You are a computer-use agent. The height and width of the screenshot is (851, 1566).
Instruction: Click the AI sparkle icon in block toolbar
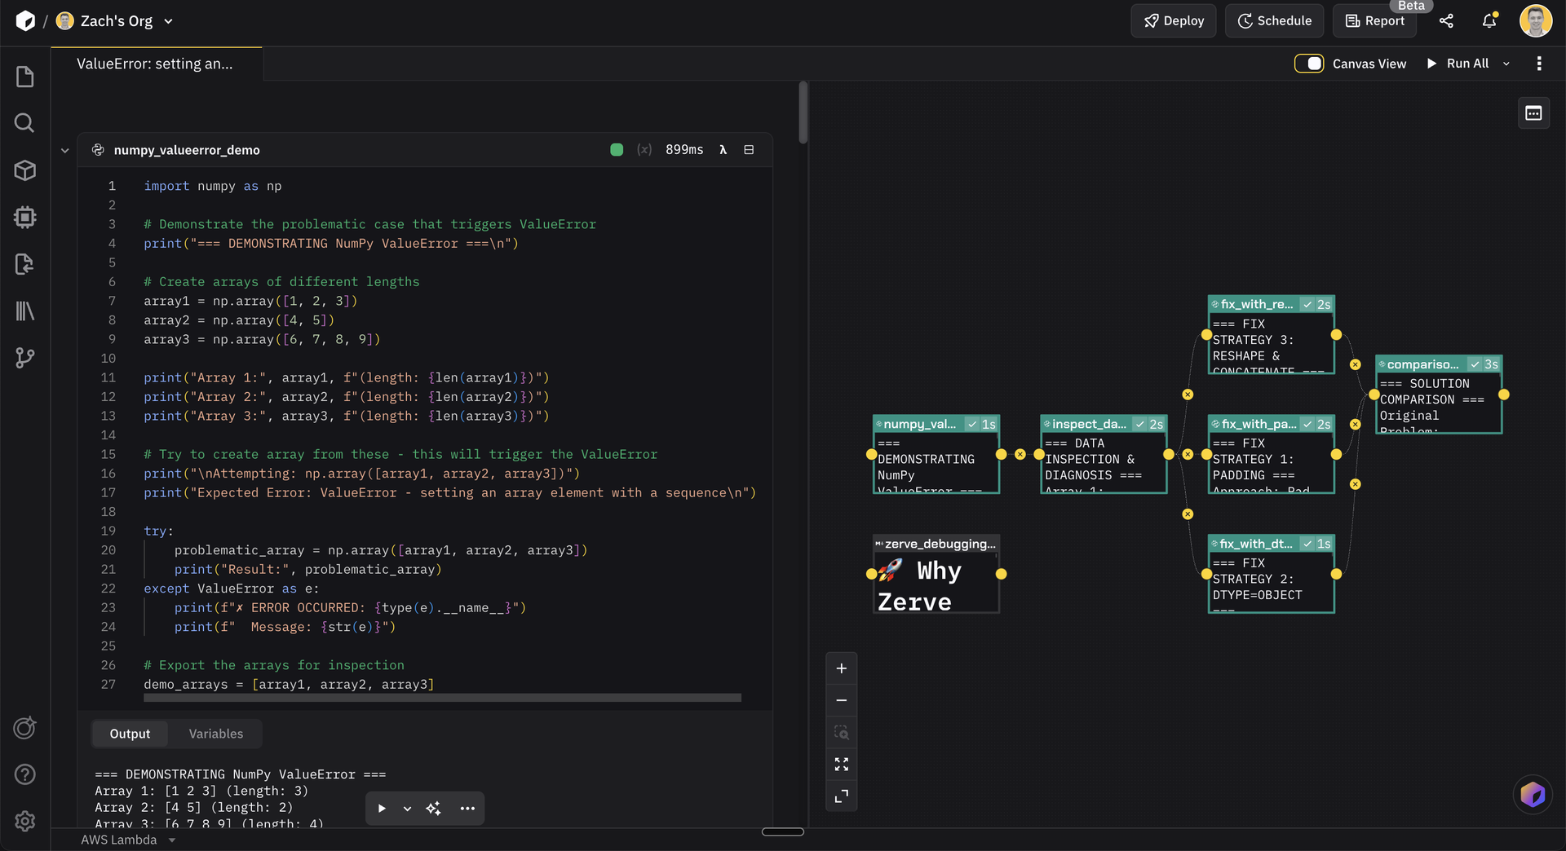[433, 809]
